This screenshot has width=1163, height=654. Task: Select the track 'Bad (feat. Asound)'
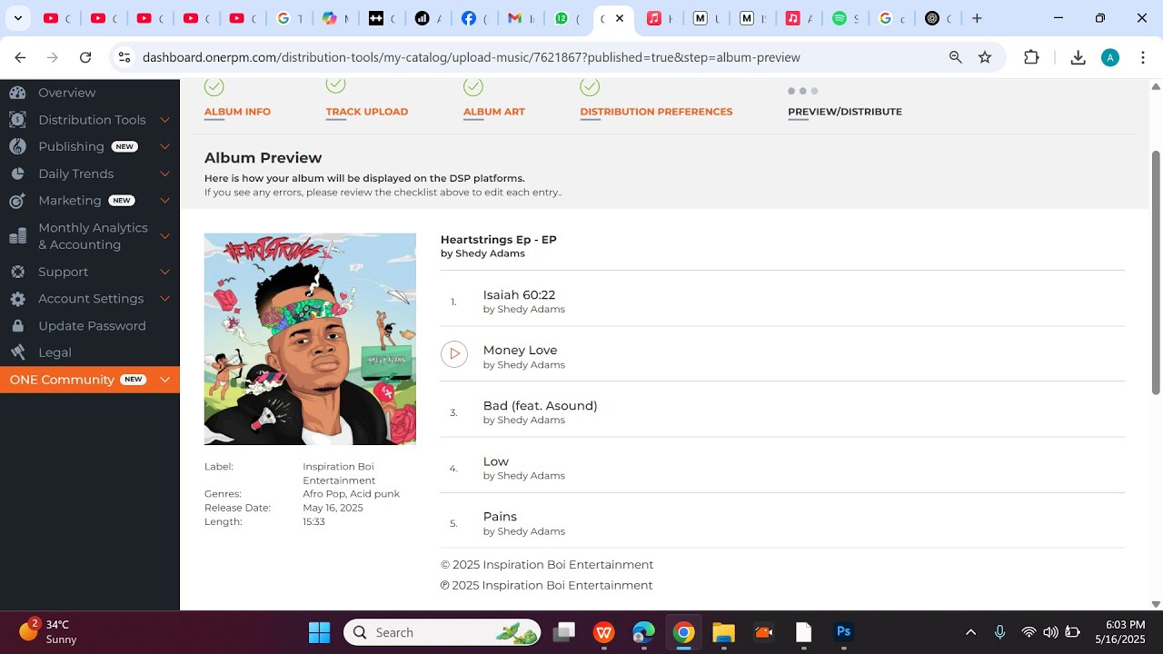click(x=540, y=406)
